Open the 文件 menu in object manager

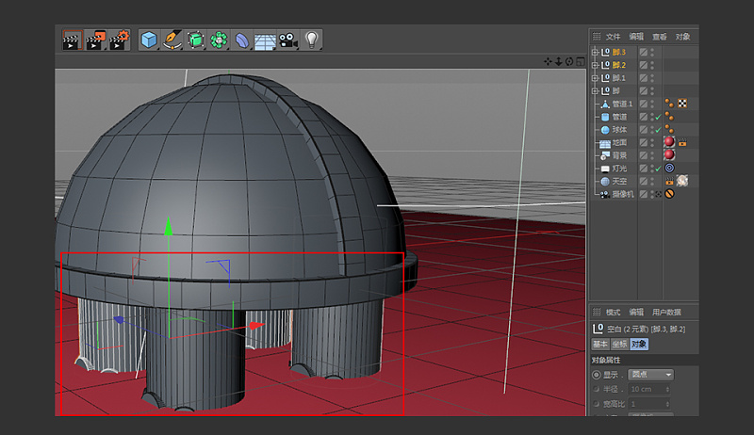(614, 37)
